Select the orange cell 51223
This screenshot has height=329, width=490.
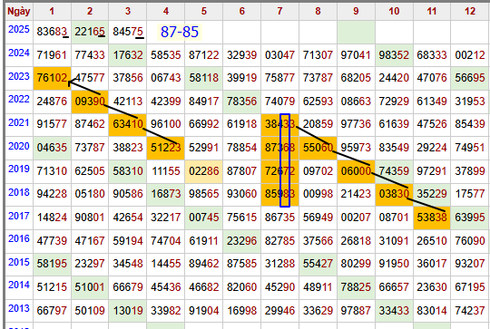pyautogui.click(x=166, y=148)
